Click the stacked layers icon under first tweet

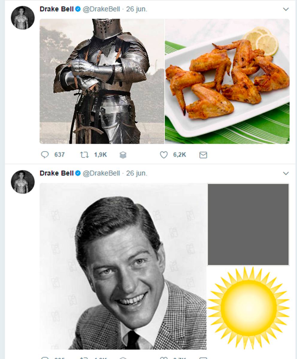[x=123, y=155]
